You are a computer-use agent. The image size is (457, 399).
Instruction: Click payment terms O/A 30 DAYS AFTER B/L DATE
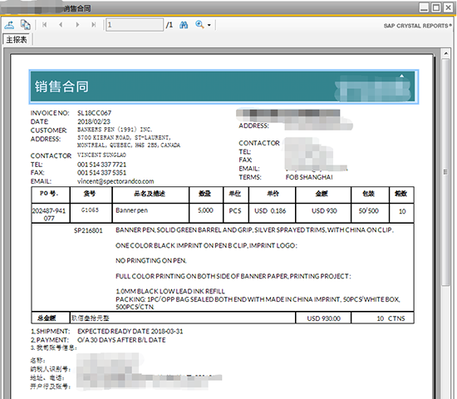click(x=121, y=340)
